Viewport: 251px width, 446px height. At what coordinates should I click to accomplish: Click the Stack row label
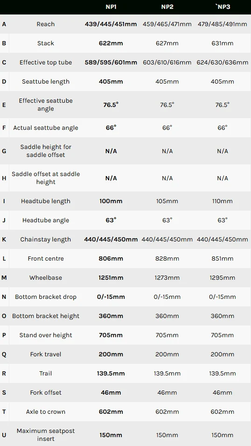click(x=45, y=43)
